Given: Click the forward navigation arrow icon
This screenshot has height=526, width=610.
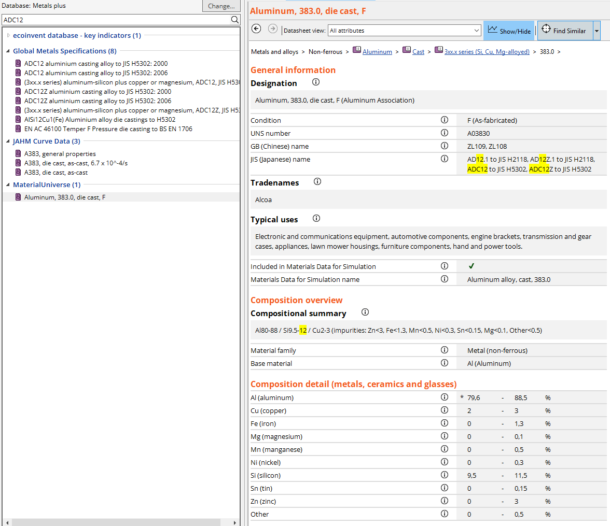Looking at the screenshot, I should (x=272, y=29).
